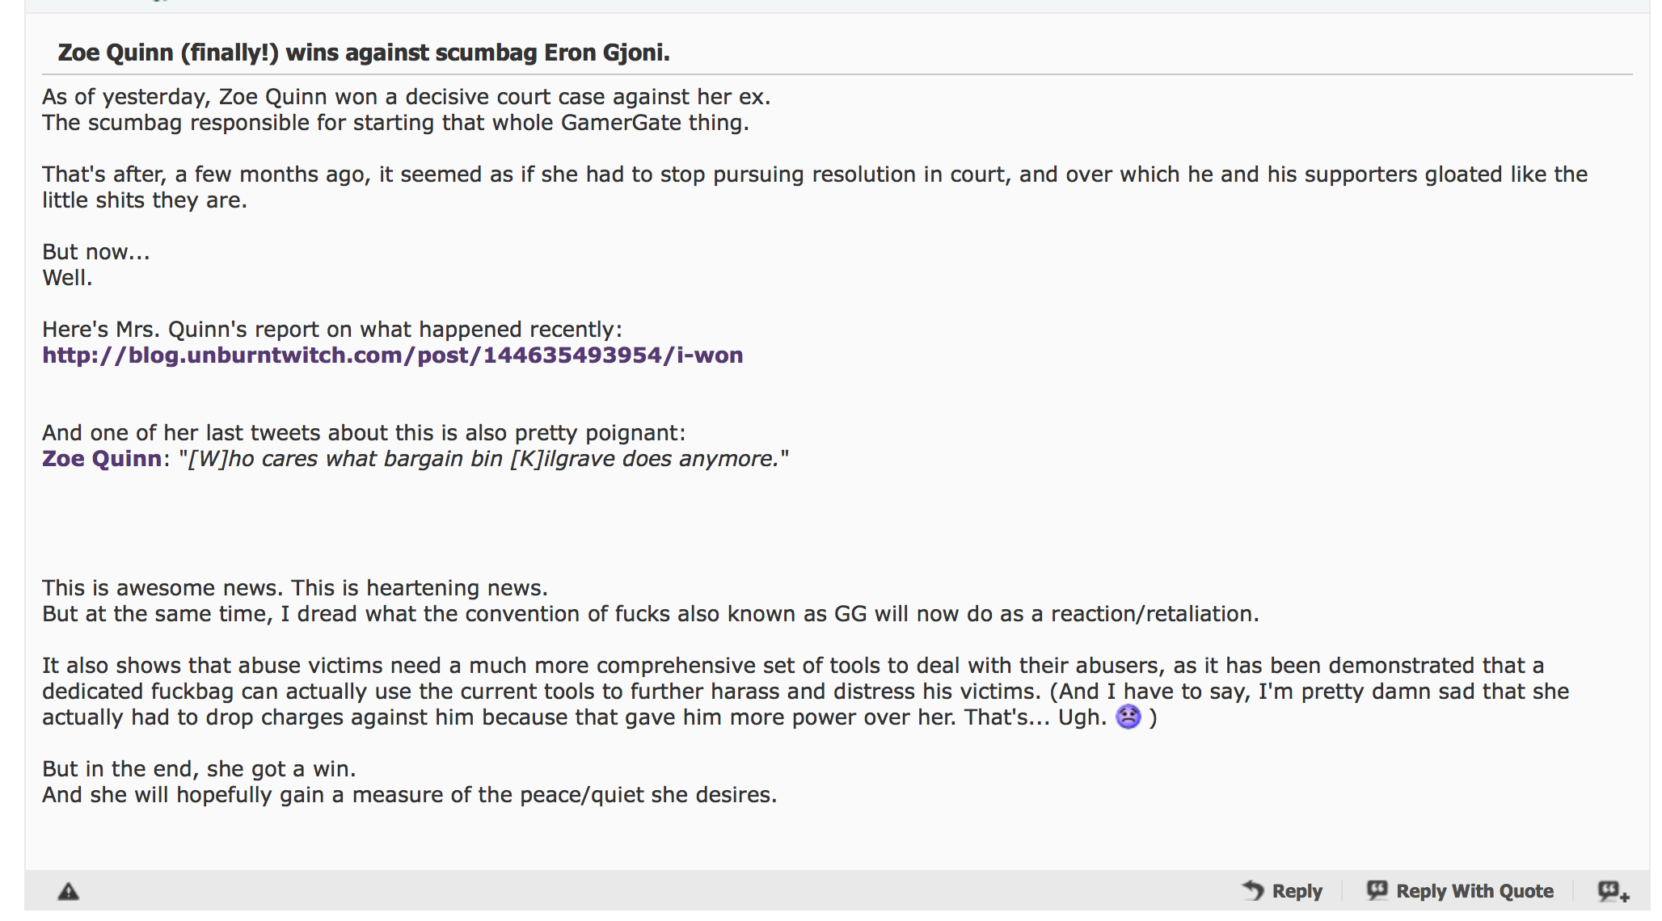Screen dimensions: 1662x921
Task: Report this post via the warning triangle icon
Action: pos(69,891)
